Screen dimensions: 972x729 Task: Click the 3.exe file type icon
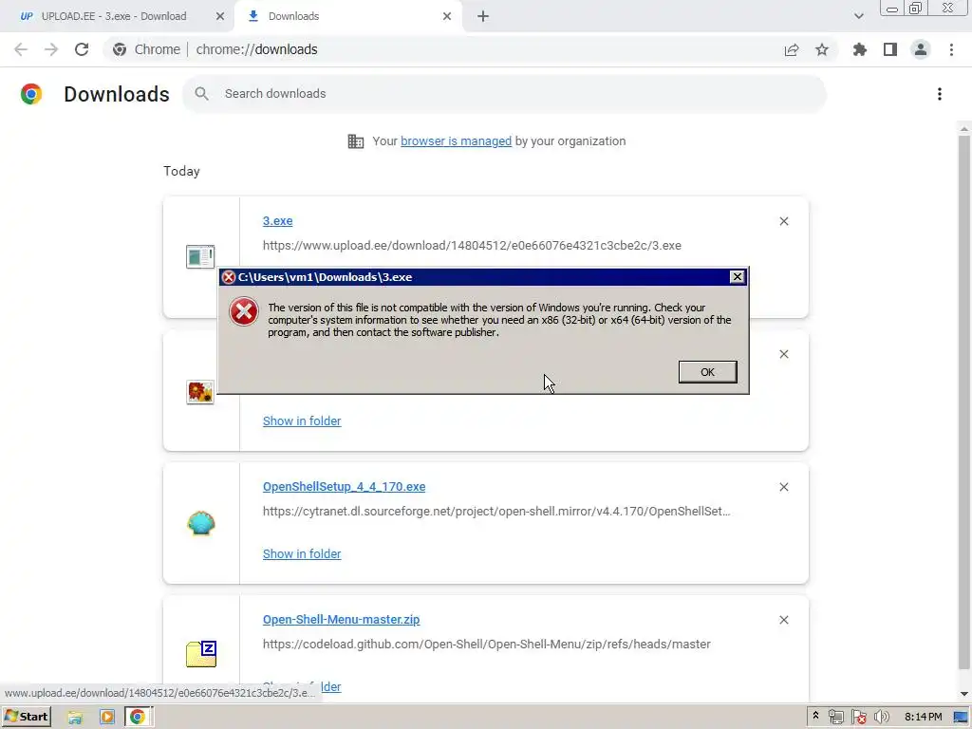tap(200, 256)
